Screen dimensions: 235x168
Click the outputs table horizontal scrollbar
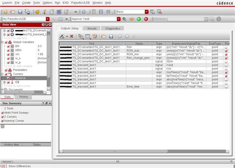(x=115, y=151)
